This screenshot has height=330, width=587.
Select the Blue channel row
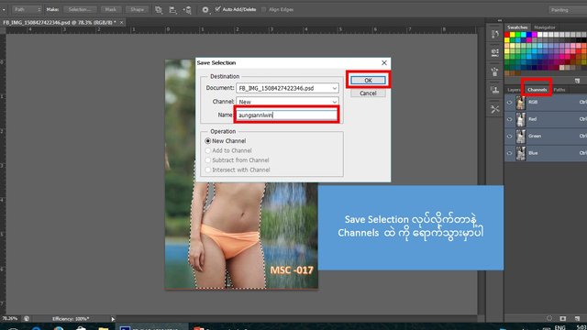point(546,153)
